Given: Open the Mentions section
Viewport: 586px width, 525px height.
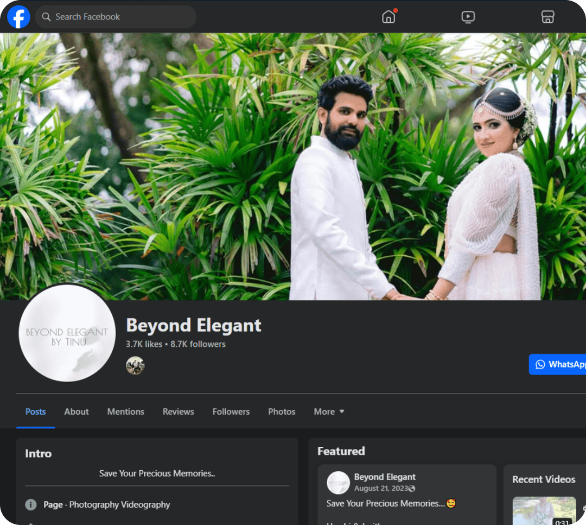Looking at the screenshot, I should pos(125,412).
